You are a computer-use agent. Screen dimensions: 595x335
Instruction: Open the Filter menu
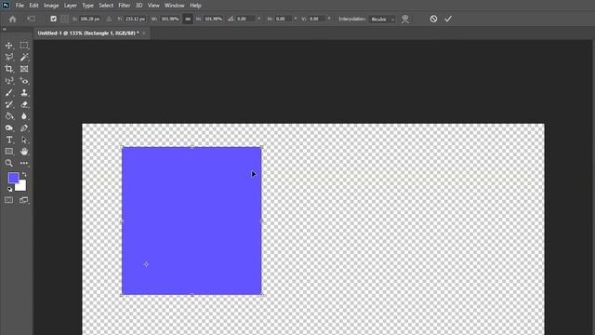point(124,6)
